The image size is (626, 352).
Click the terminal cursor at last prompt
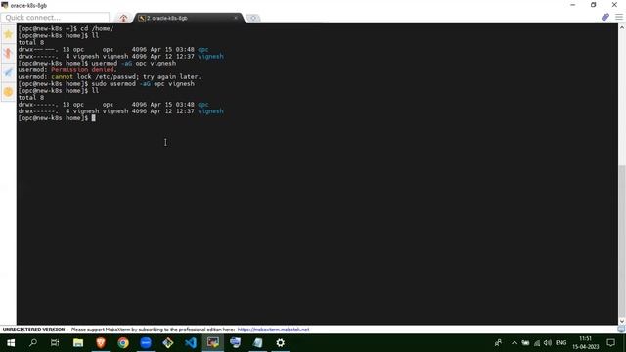[94, 118]
